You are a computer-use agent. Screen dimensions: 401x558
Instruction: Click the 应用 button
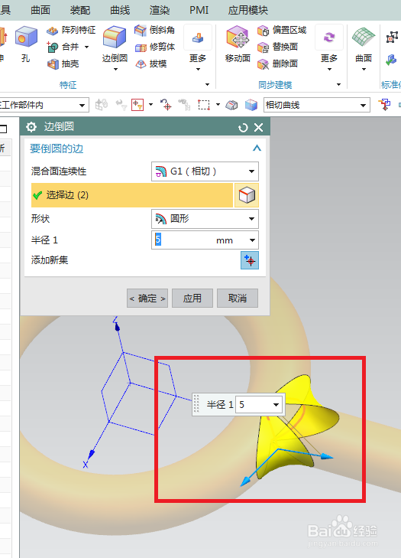tap(192, 299)
